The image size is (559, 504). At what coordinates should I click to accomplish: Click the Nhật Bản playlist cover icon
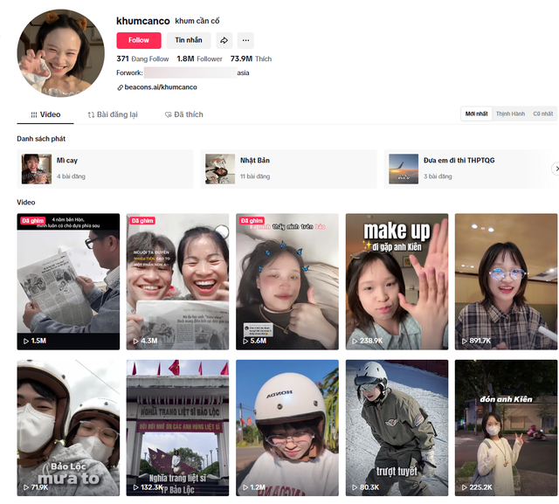(x=220, y=169)
